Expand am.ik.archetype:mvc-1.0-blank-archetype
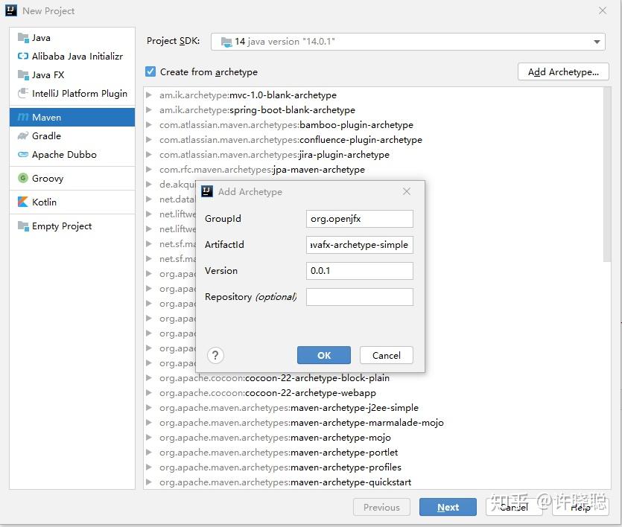This screenshot has height=527, width=622. click(x=149, y=95)
